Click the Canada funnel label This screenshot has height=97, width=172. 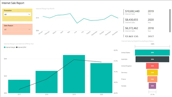click(x=124, y=86)
